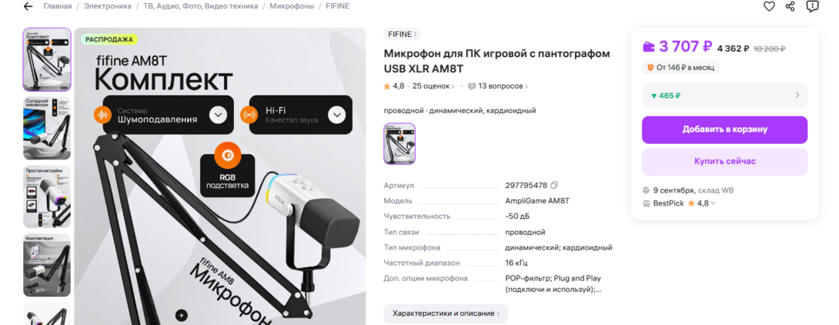Click the share icon

pos(791,6)
